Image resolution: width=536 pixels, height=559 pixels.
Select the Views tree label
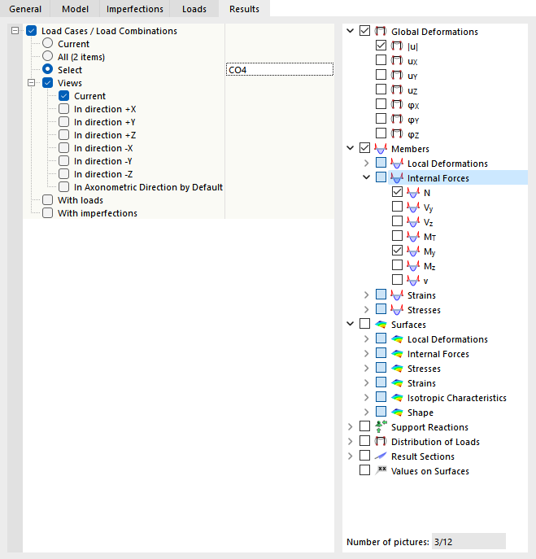pos(70,83)
